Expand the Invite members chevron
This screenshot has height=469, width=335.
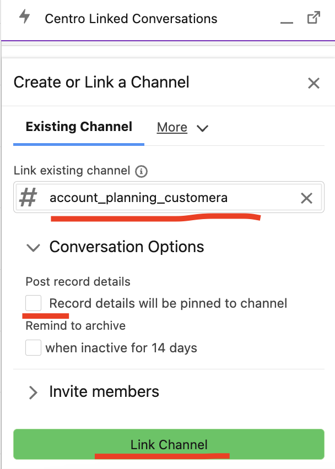[33, 392]
